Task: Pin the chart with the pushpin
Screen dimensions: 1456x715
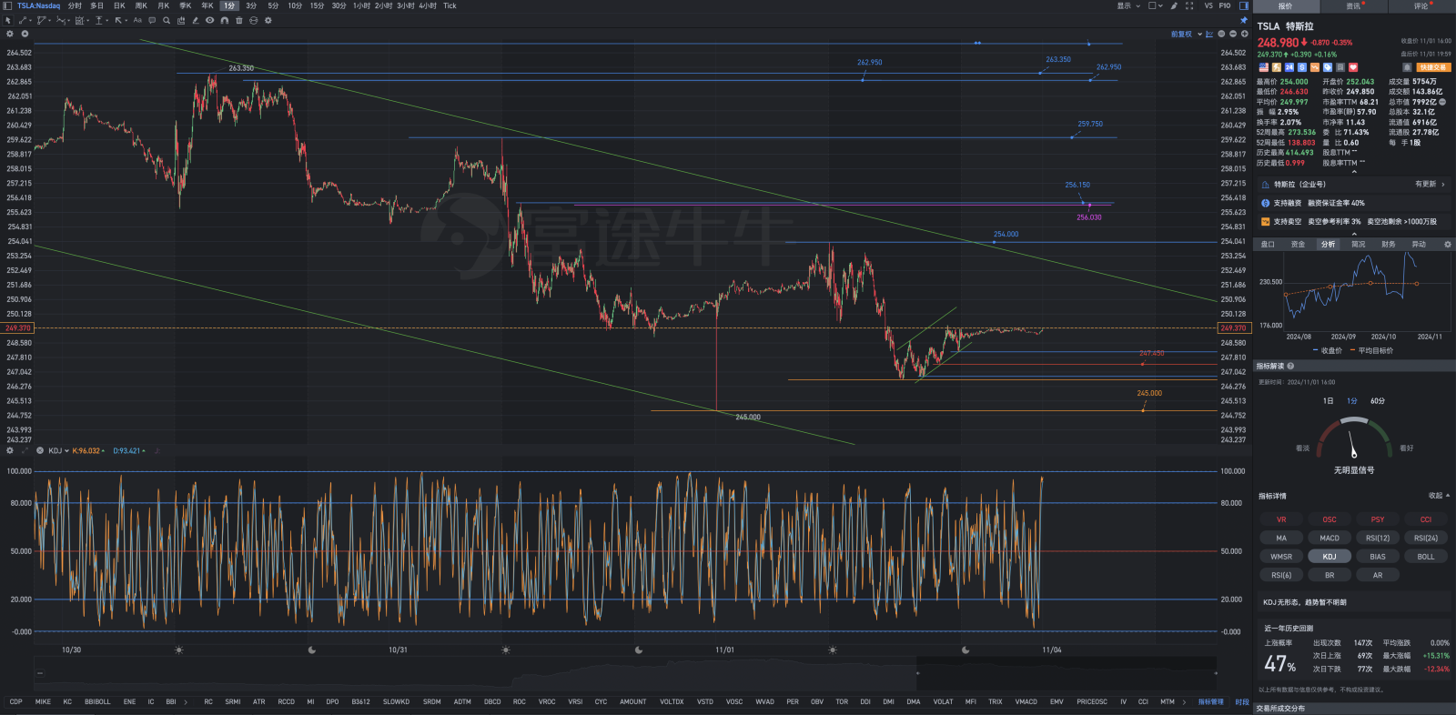Action: coord(1244,20)
